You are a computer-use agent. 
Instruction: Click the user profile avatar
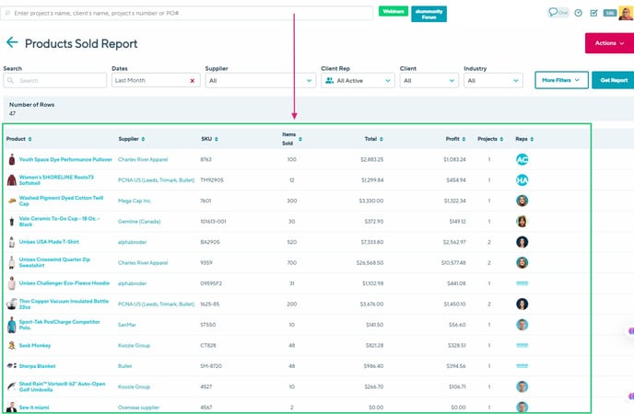tap(626, 12)
